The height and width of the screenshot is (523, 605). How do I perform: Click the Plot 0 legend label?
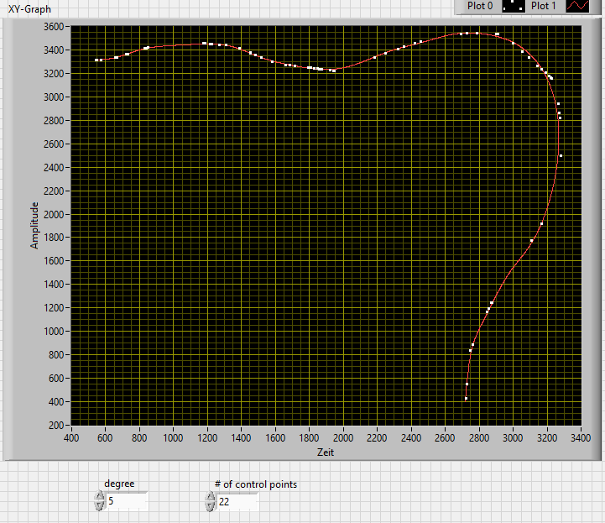[x=480, y=6]
